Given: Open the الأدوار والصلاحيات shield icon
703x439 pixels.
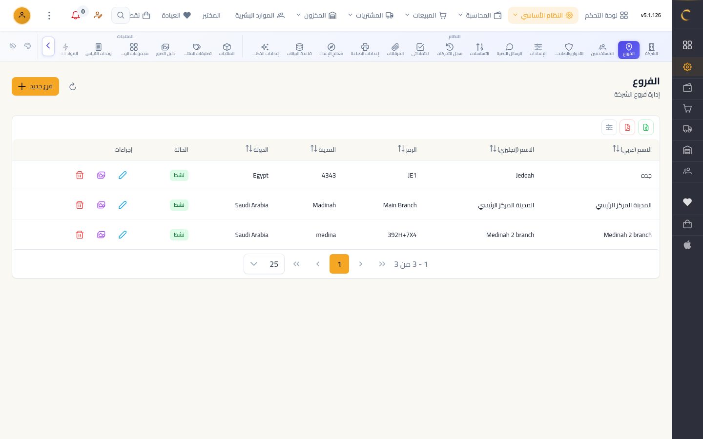Looking at the screenshot, I should (569, 49).
